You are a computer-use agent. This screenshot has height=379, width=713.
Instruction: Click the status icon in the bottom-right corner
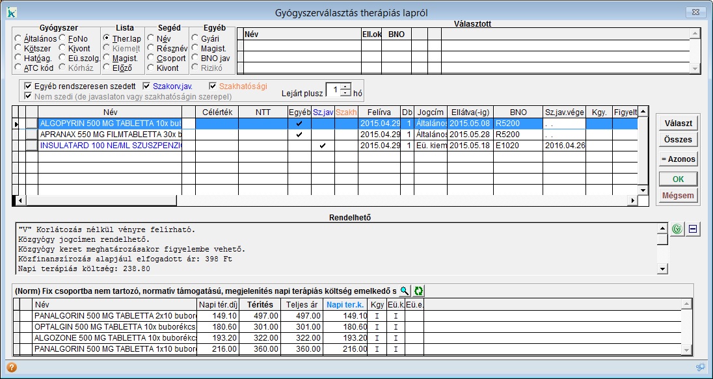click(700, 367)
